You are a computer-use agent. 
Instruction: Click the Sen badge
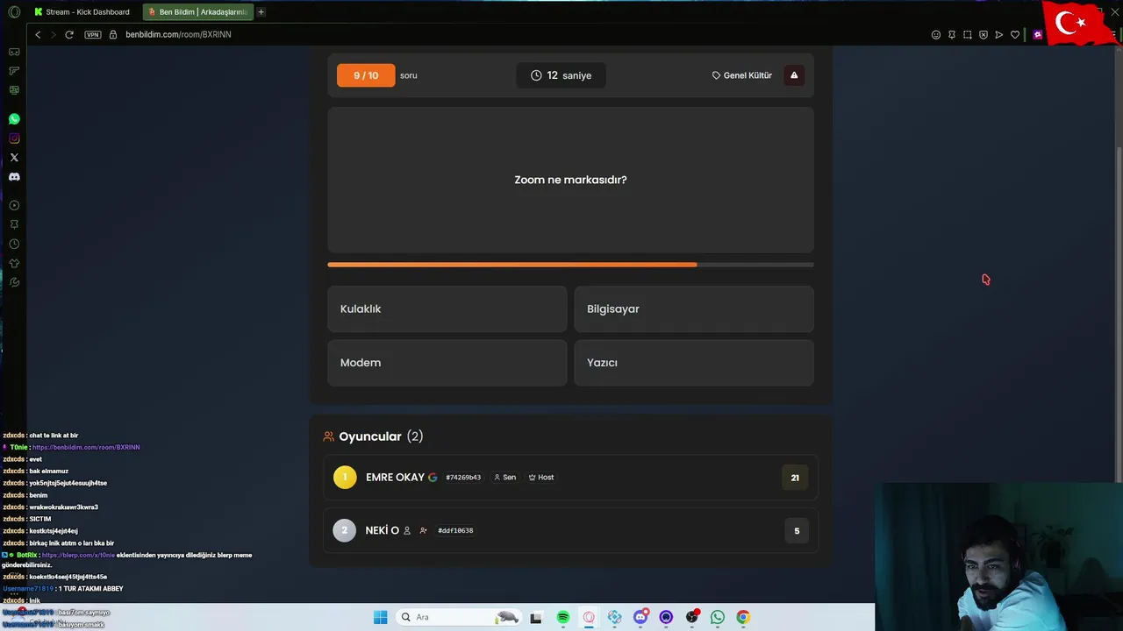click(504, 478)
